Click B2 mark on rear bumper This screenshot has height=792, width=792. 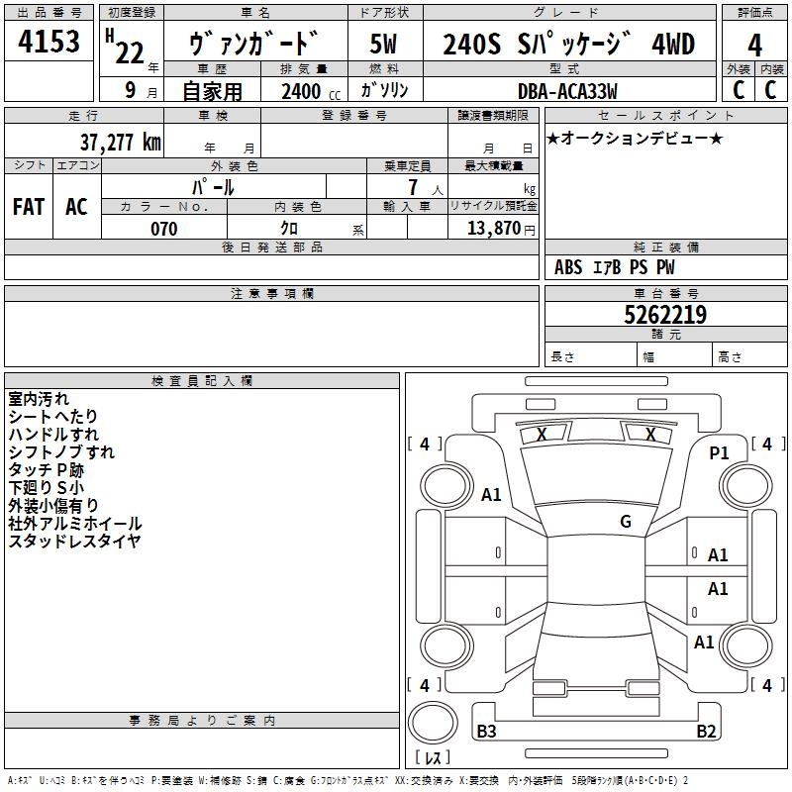pos(706,731)
